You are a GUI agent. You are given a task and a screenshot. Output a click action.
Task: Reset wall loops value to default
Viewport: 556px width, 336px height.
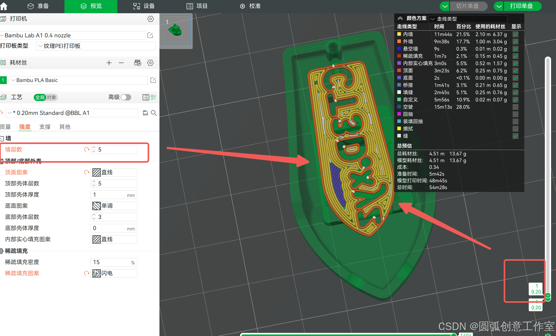(x=86, y=149)
